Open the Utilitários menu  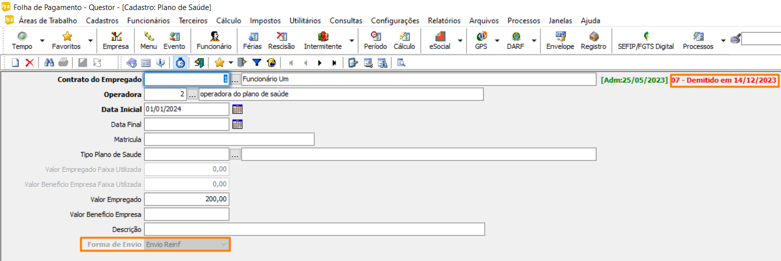click(x=305, y=20)
